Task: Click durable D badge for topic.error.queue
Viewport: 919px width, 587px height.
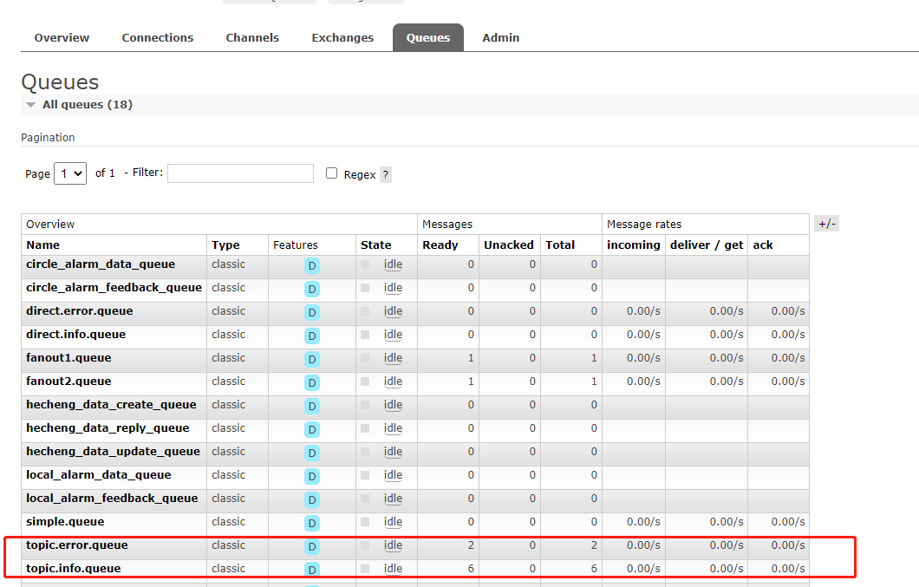Action: point(312,547)
